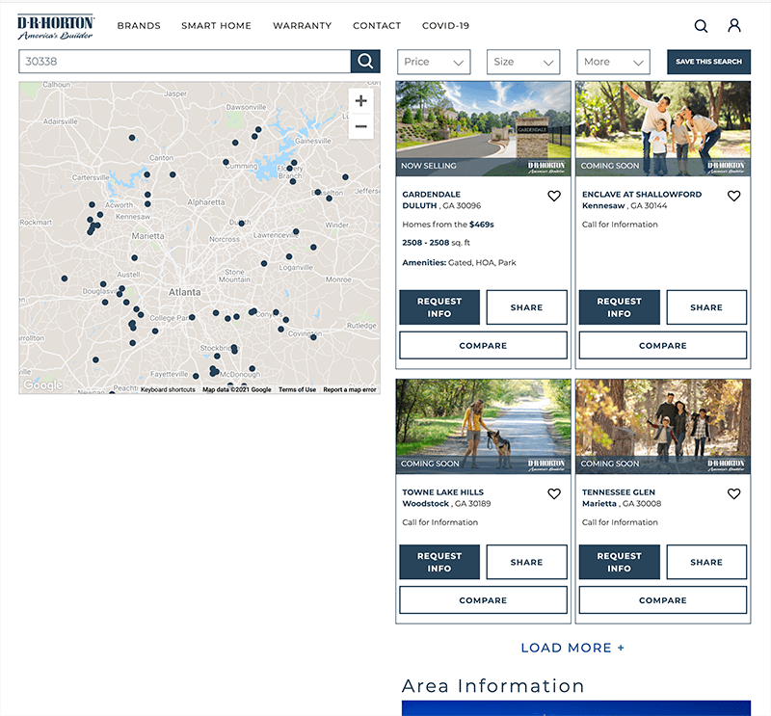Select the map pin near Austell
This screenshot has height=716, width=771.
click(134, 257)
